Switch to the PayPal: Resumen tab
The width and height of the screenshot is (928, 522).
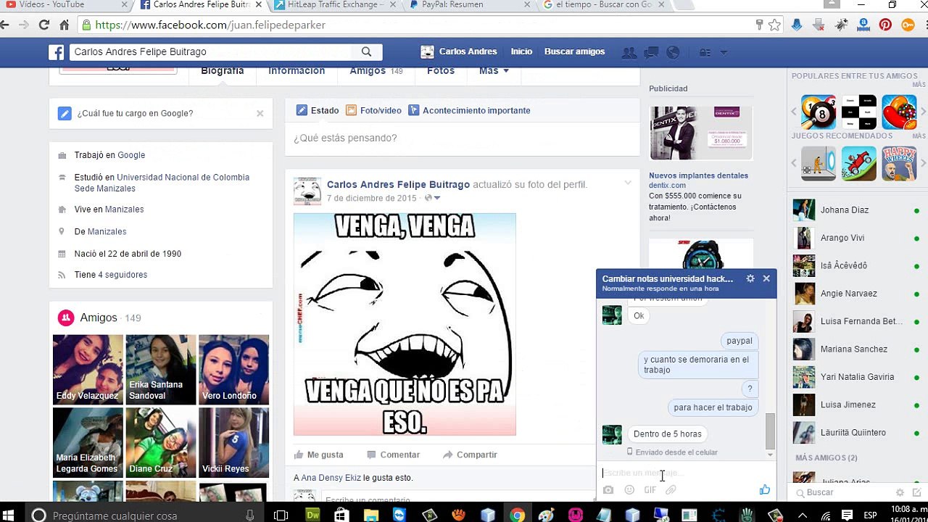[x=466, y=5]
